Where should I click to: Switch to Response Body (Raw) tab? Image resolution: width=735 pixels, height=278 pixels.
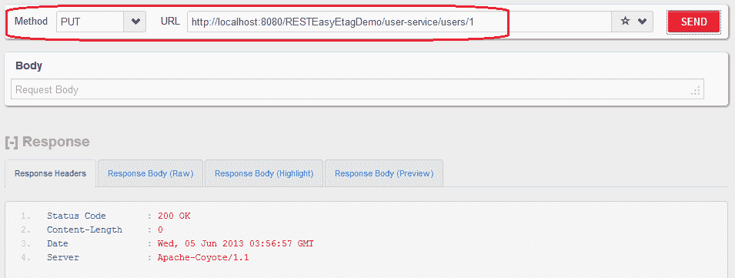pos(151,173)
